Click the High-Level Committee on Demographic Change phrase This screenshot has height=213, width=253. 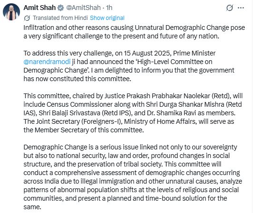pos(118,66)
